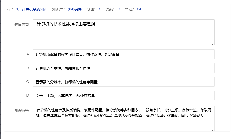This screenshot has height=139, width=234.
Task: Click knowledge point value (04)硬件
Action: 74,9
